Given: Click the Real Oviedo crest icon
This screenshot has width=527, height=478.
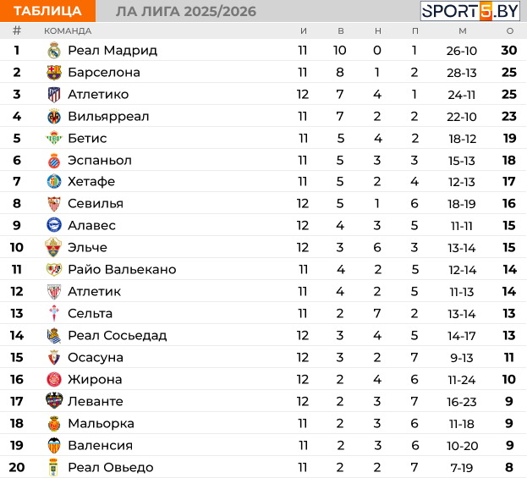Looking at the screenshot, I should pyautogui.click(x=54, y=468).
